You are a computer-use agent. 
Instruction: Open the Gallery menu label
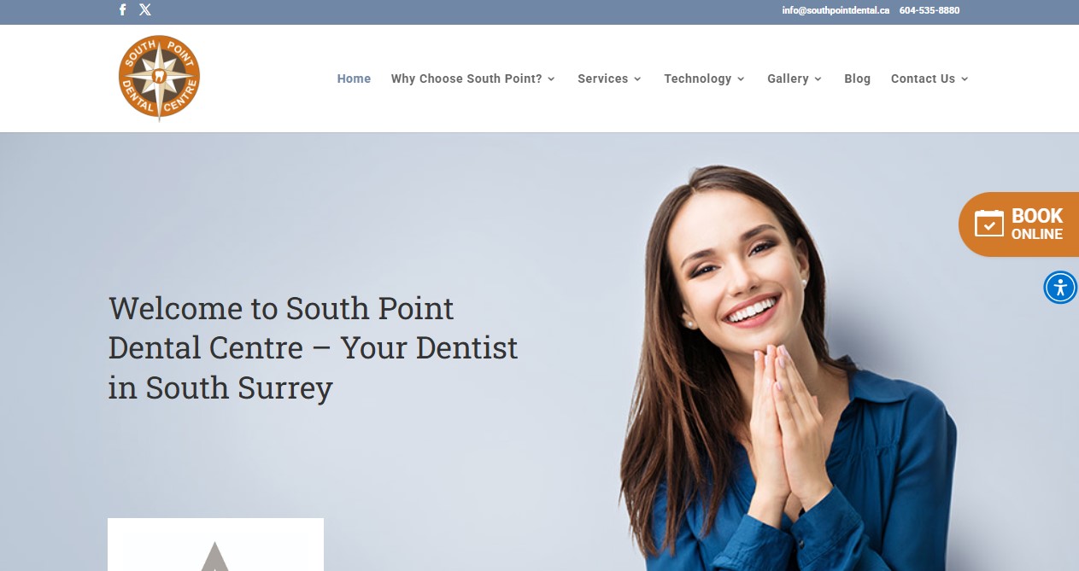pyautogui.click(x=788, y=79)
